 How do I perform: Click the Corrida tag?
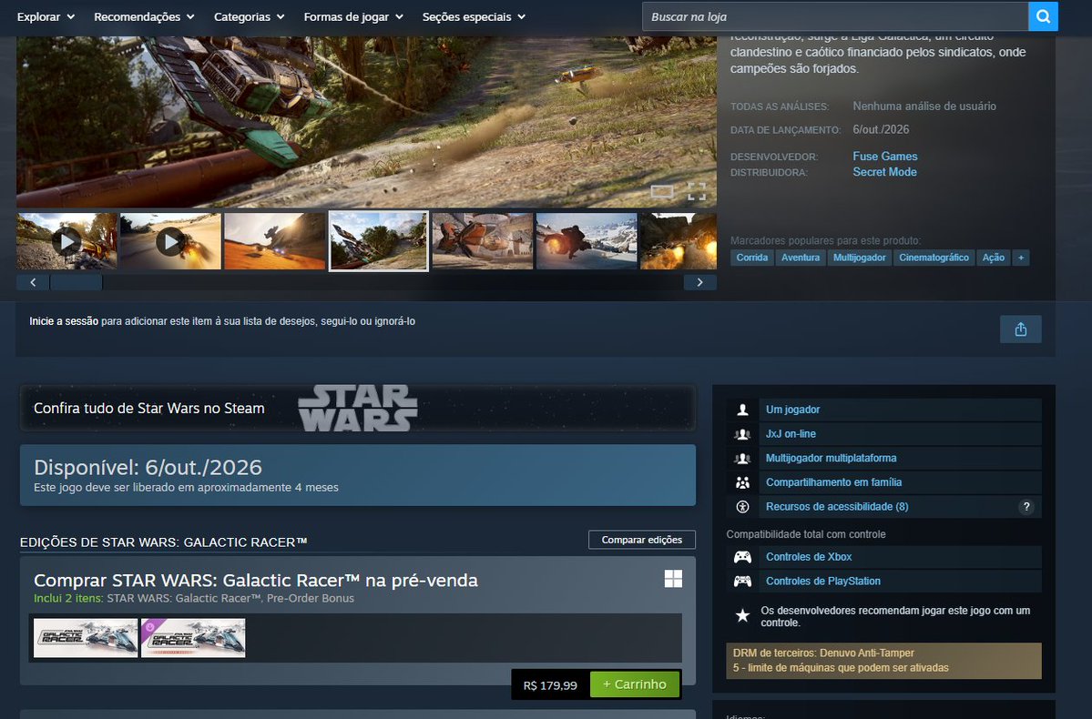tap(752, 258)
